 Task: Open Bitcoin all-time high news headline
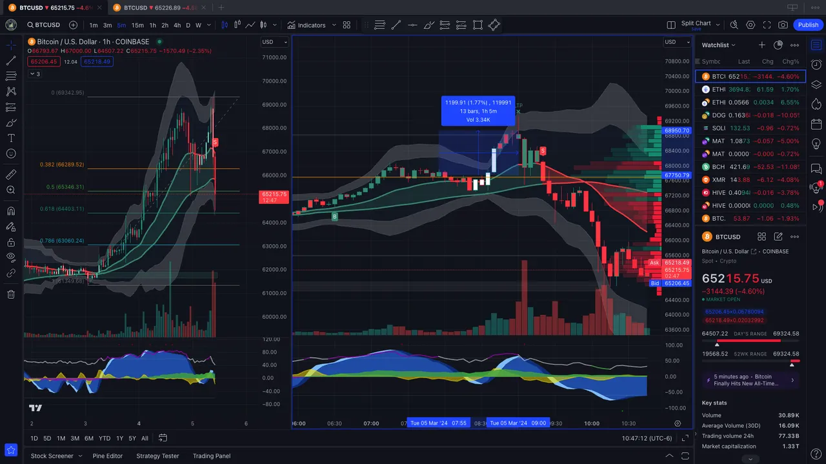[x=750, y=380]
